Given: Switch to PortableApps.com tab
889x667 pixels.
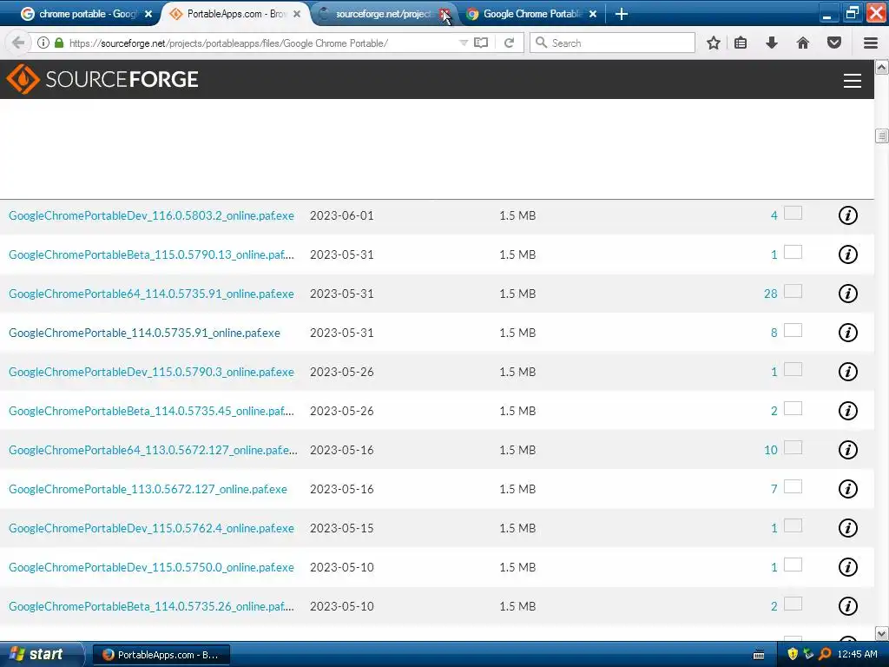Looking at the screenshot, I should tap(236, 14).
